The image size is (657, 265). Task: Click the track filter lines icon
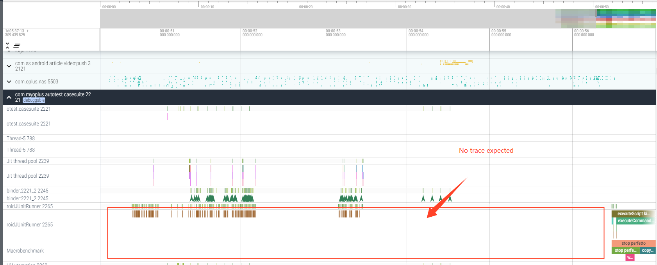(17, 46)
